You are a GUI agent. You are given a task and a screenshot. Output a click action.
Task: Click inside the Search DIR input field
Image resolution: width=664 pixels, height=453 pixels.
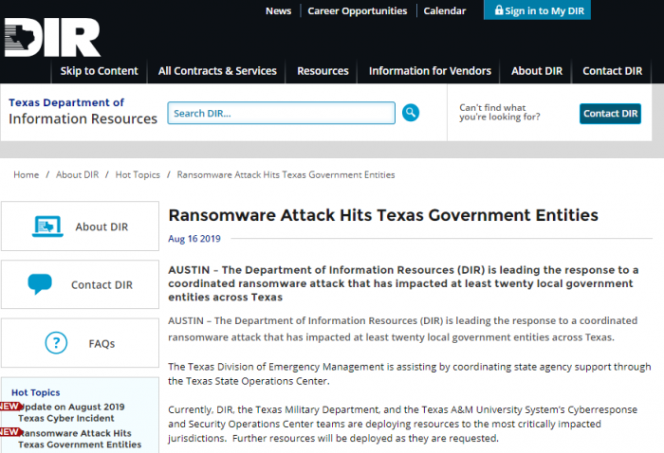[x=281, y=114]
